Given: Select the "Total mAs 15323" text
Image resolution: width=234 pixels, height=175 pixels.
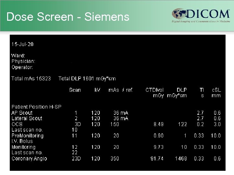Looking at the screenshot, I should tap(31, 78).
